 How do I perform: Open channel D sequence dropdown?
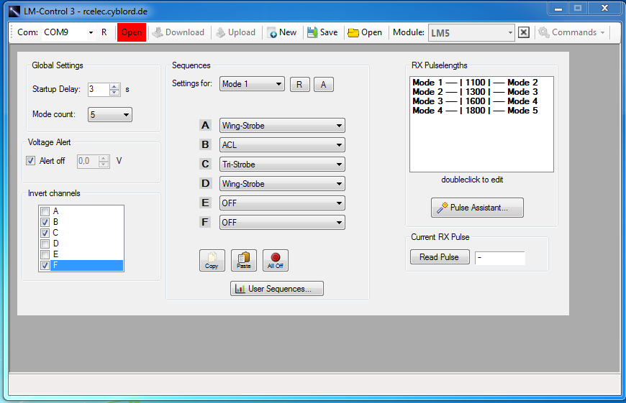(282, 184)
